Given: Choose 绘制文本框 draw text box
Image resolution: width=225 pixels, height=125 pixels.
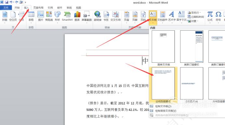Looking at the screenshot, I should pos(163,106).
